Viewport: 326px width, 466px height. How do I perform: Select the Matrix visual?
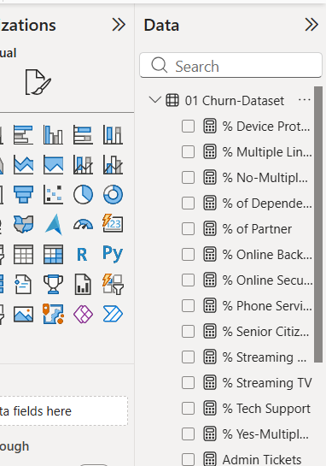tap(53, 255)
